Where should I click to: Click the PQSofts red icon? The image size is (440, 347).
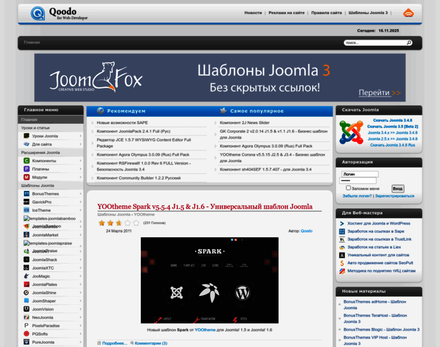(27, 334)
